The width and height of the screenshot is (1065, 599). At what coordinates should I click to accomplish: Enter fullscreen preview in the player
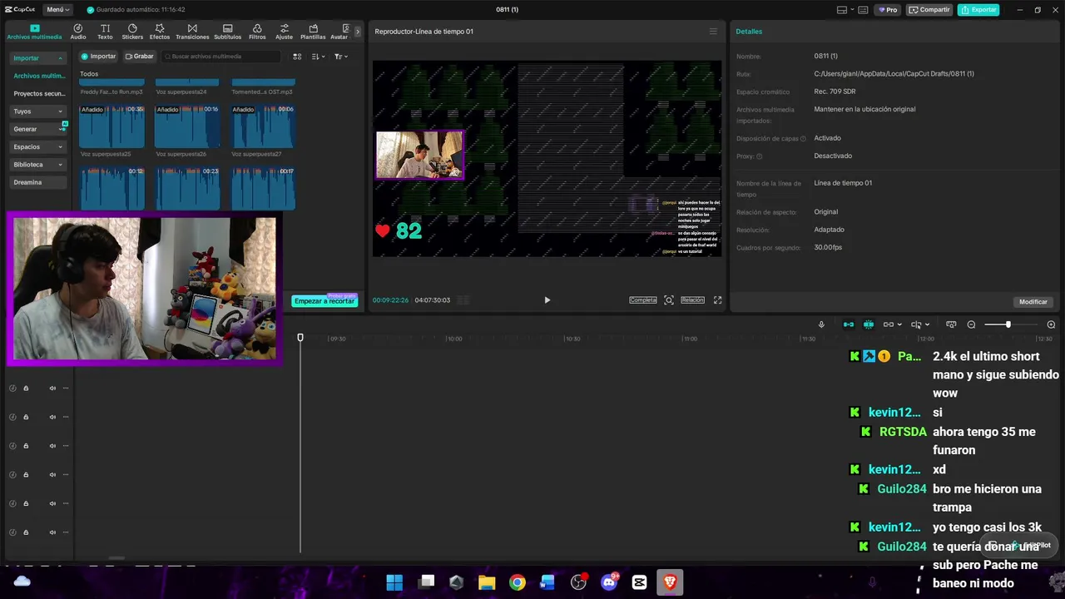(717, 300)
